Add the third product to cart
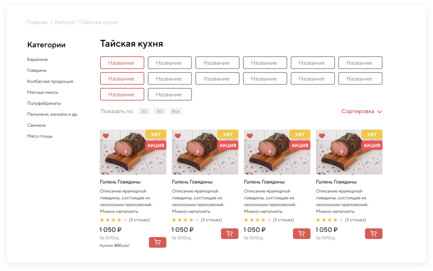The width and height of the screenshot is (433, 271). (x=301, y=233)
